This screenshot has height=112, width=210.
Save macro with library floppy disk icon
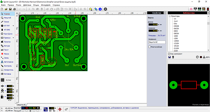(x=169, y=57)
